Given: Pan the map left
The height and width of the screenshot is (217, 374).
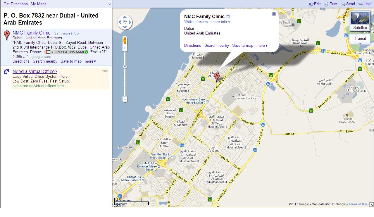Looking at the screenshot, I should [120, 22].
